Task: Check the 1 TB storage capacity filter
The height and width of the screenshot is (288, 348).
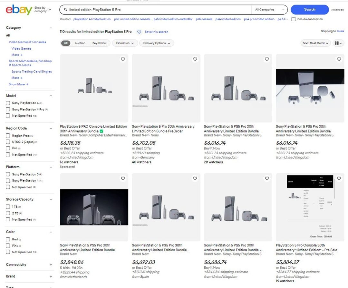Action: tap(8, 207)
